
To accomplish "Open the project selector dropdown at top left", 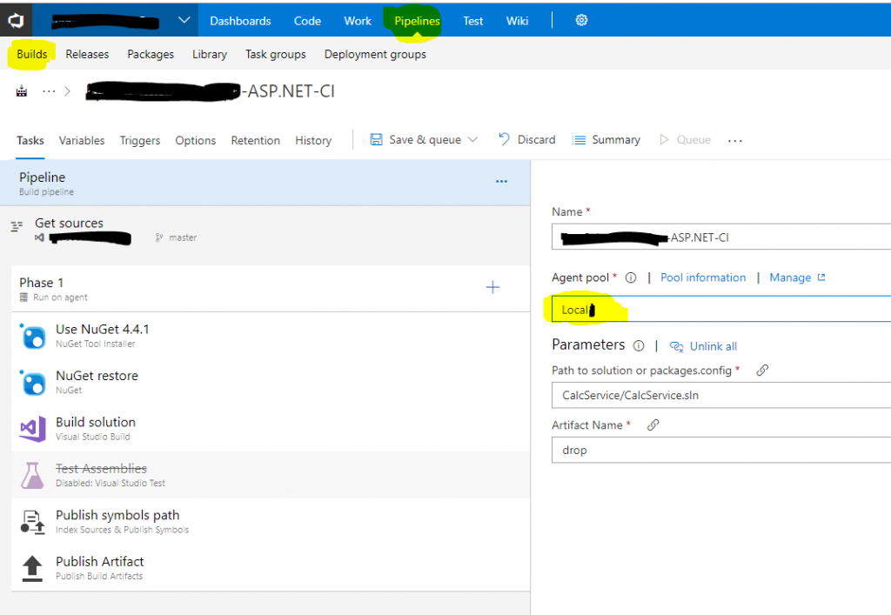I will point(184,19).
